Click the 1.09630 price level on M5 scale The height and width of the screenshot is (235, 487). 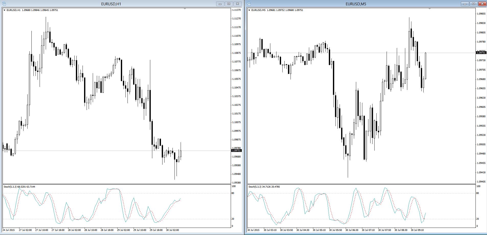click(481, 98)
